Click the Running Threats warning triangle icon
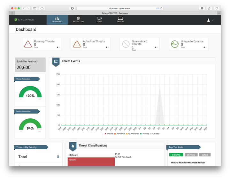Image resolution: width=230 pixels, height=179 pixels. [x=28, y=44]
